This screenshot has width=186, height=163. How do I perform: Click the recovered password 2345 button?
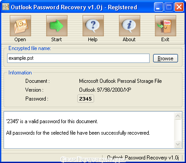86,99
